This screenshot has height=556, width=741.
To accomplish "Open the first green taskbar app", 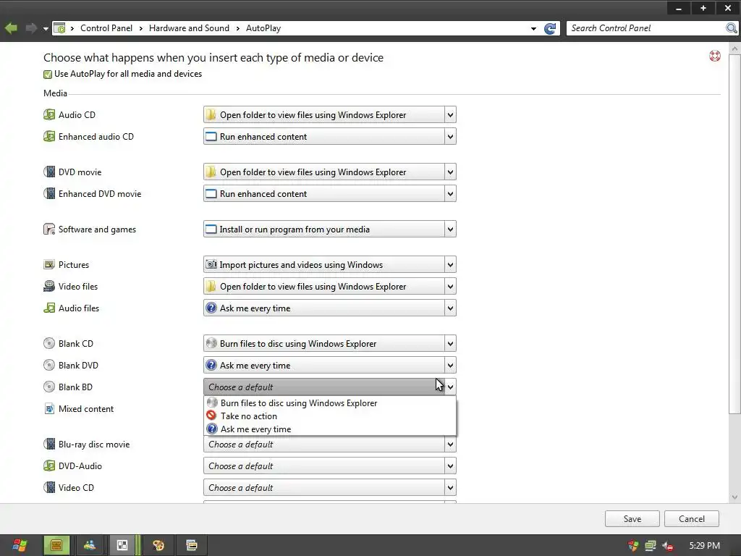I will pyautogui.click(x=56, y=546).
